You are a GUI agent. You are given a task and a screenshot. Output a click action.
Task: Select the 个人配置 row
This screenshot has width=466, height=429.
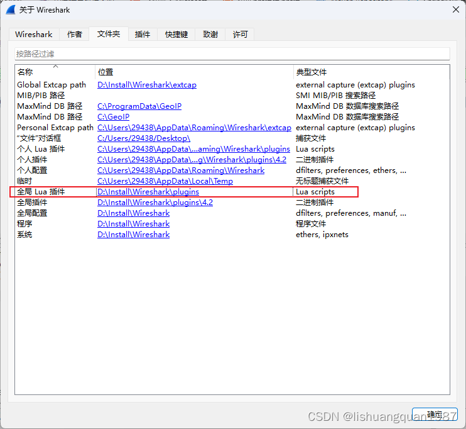pos(32,170)
